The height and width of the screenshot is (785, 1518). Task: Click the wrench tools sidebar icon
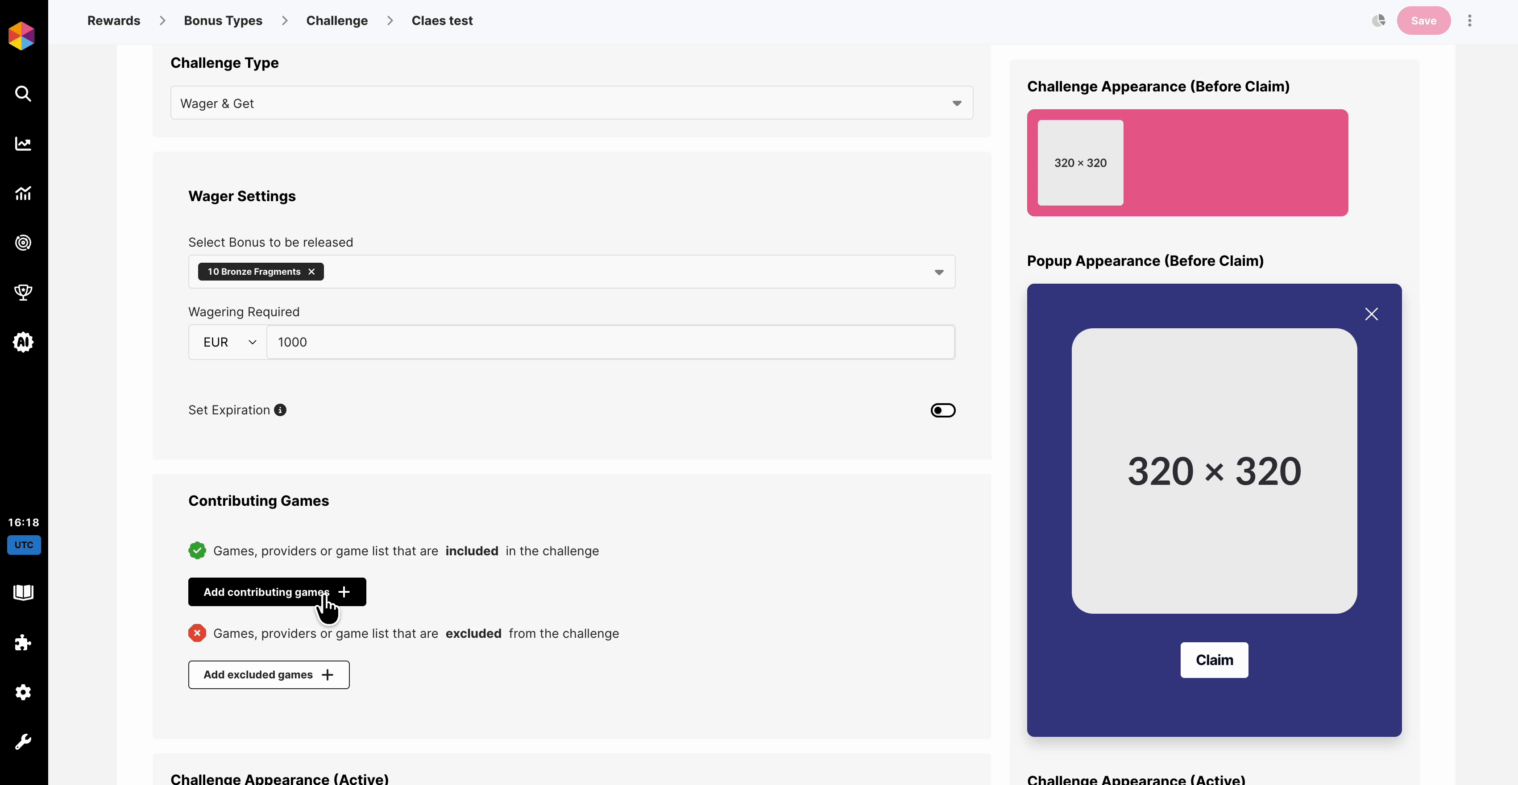[23, 742]
